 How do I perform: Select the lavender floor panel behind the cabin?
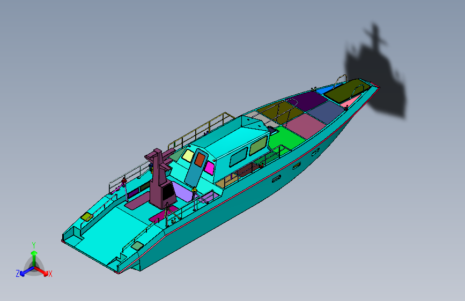pyautogui.click(x=183, y=192)
